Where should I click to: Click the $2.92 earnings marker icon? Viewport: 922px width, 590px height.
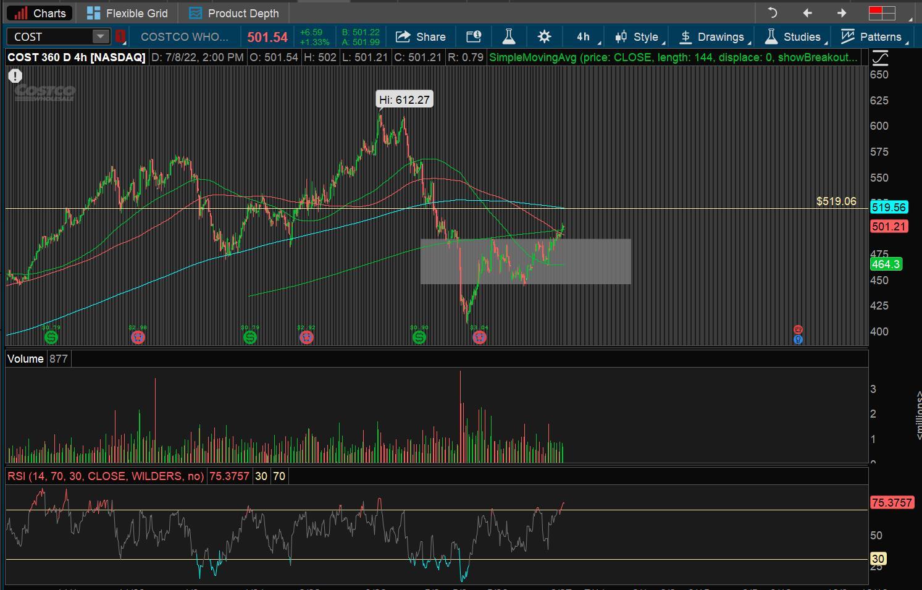click(306, 337)
